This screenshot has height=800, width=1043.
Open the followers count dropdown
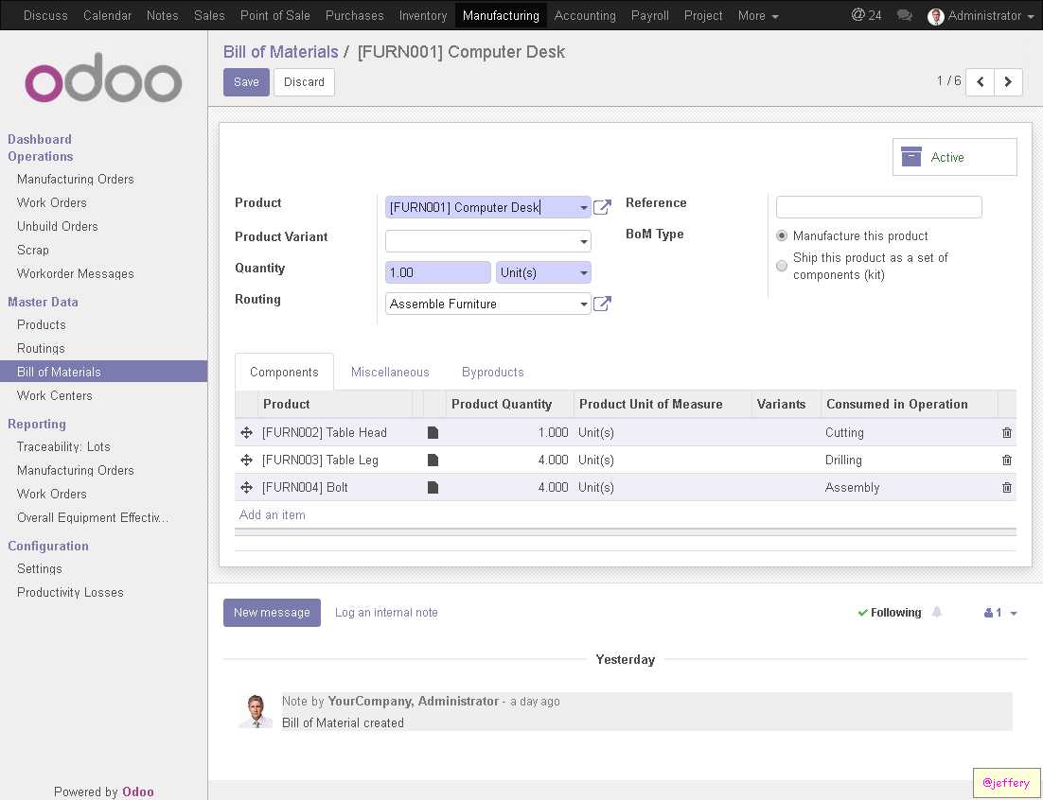click(x=999, y=613)
